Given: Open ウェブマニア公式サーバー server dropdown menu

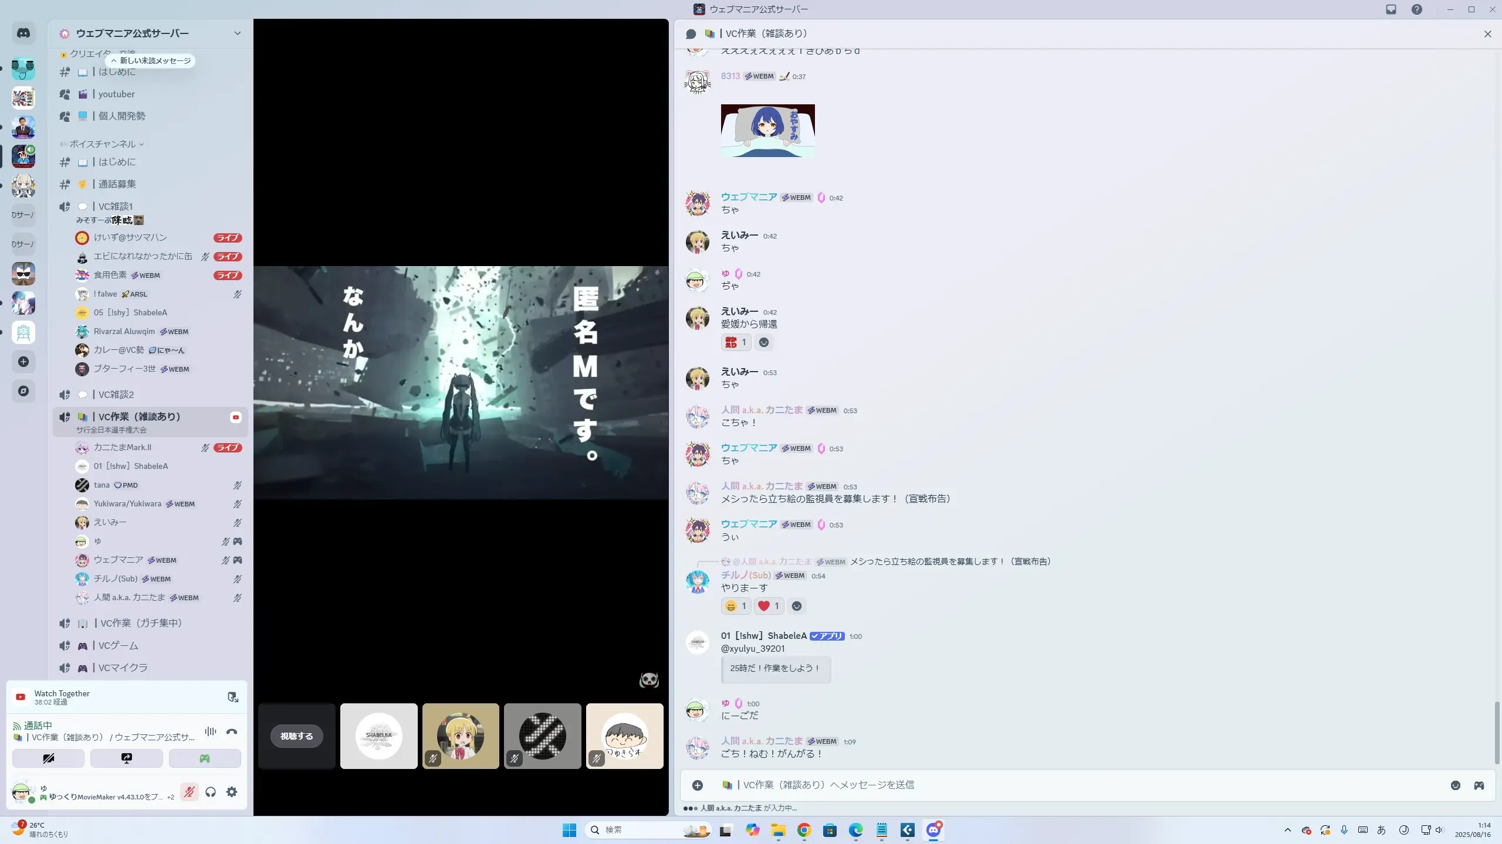Looking at the screenshot, I should pos(237,33).
